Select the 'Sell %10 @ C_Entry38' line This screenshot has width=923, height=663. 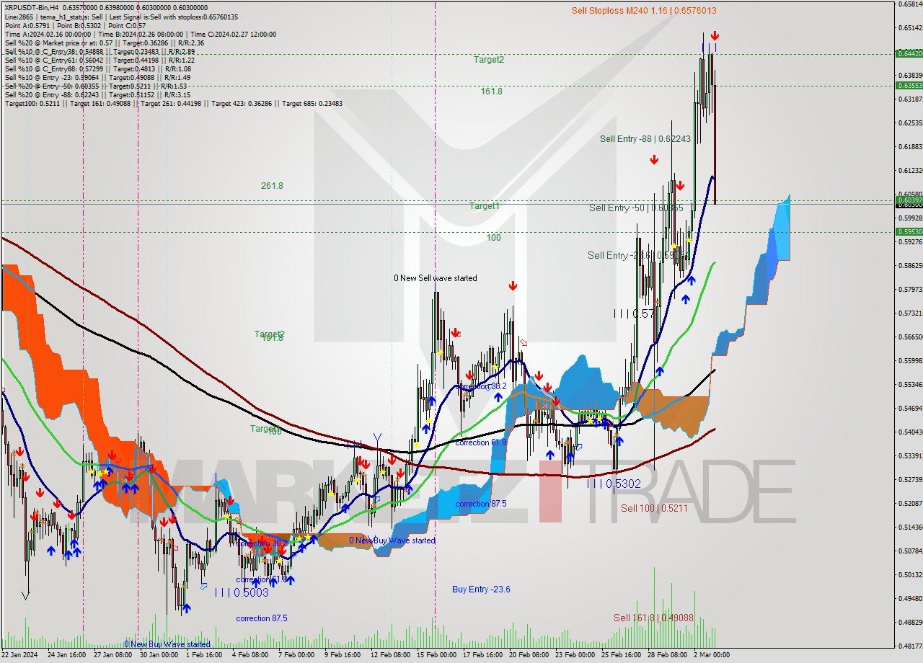click(100, 51)
